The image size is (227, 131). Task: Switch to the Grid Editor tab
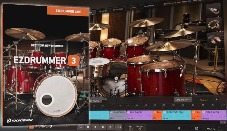pos(118,9)
